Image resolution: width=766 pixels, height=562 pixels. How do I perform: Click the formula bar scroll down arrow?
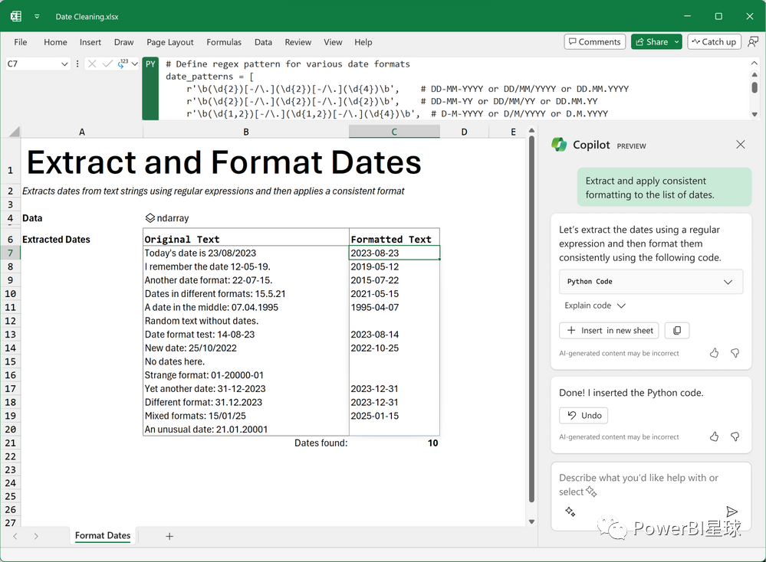point(754,114)
